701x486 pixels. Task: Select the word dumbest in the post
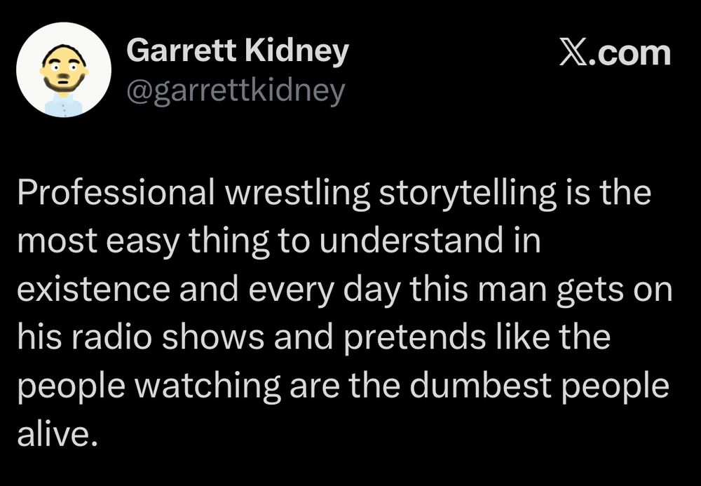point(480,386)
